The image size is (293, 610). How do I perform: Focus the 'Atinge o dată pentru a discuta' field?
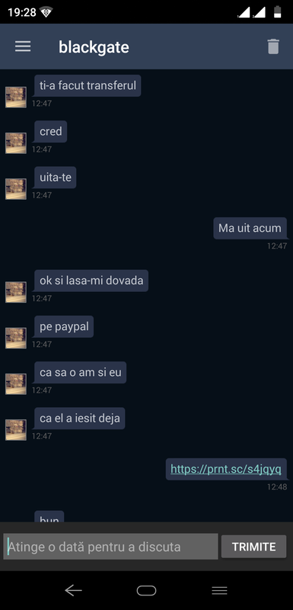click(x=110, y=547)
